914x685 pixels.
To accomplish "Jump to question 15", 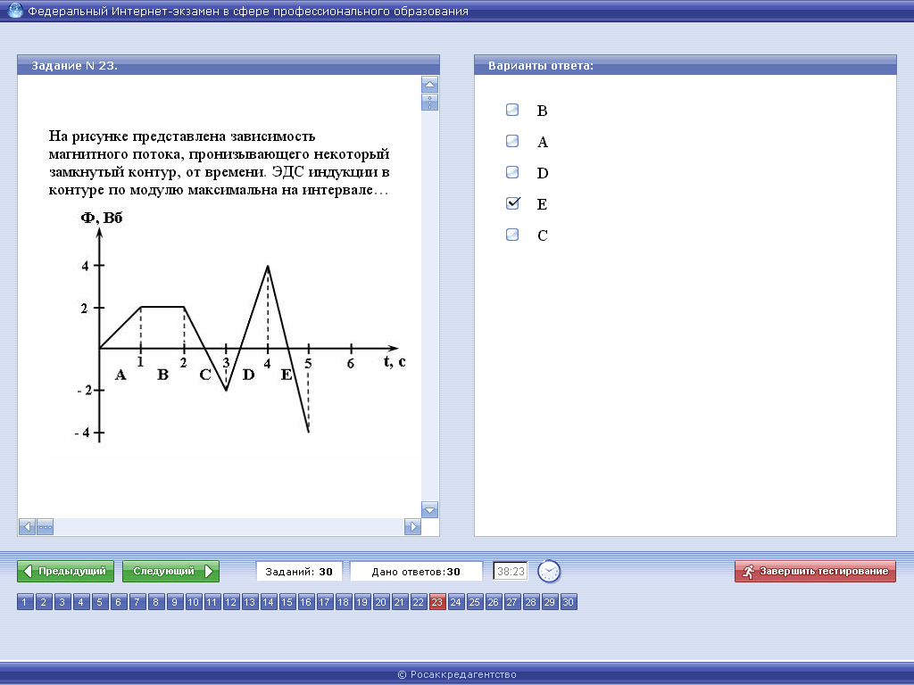I will [x=287, y=602].
